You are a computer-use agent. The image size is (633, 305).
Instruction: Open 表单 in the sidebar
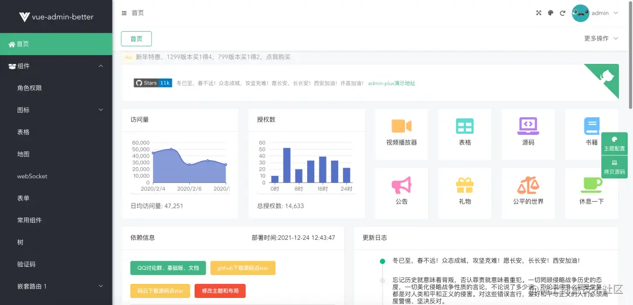[56, 198]
